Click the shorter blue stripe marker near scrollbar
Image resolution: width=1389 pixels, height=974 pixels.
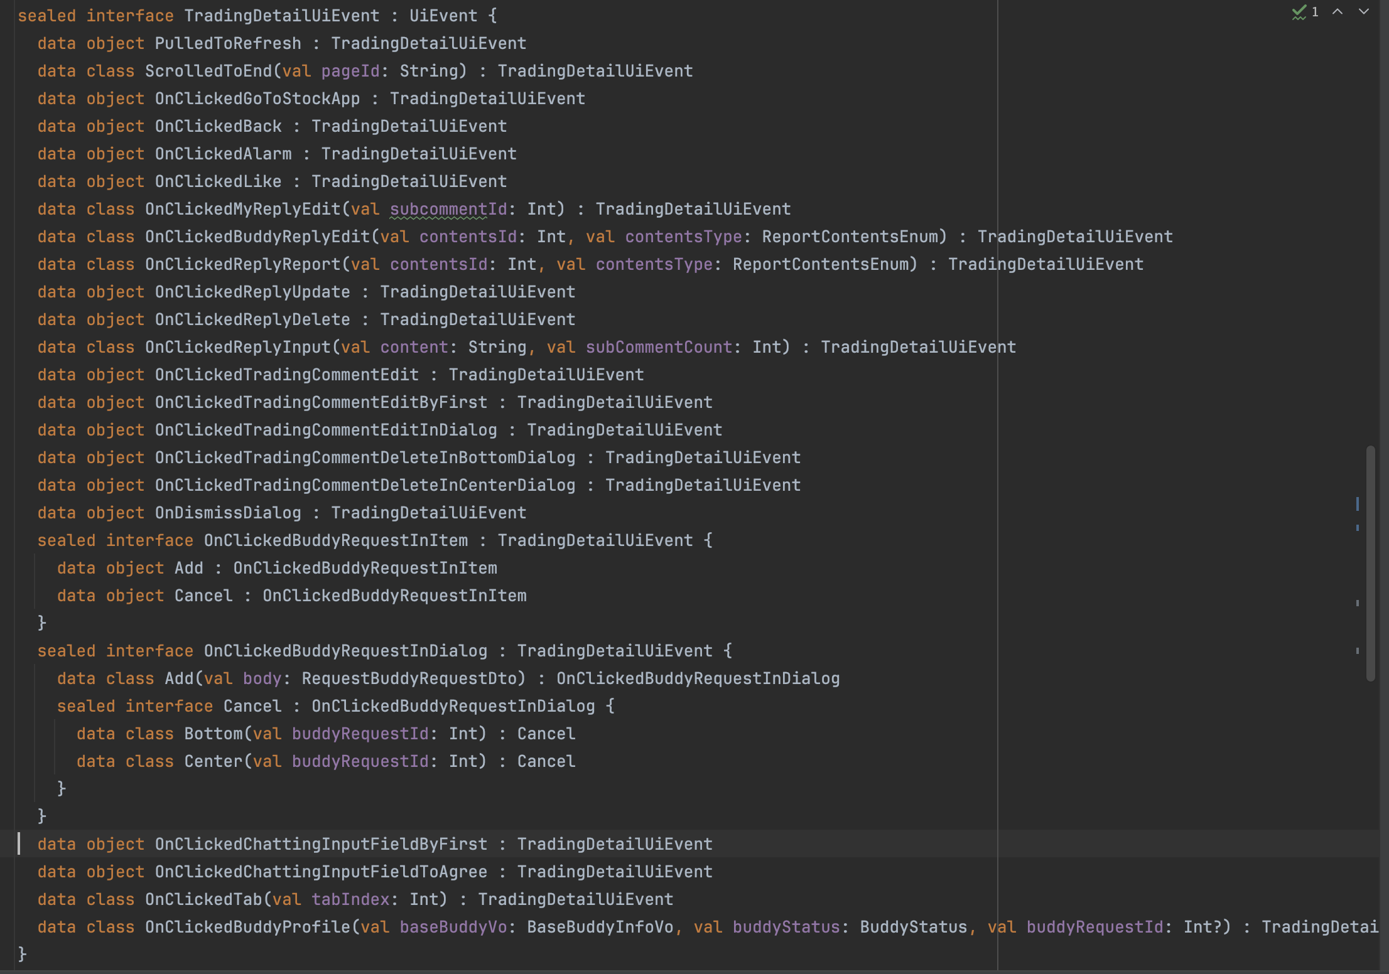click(x=1357, y=528)
